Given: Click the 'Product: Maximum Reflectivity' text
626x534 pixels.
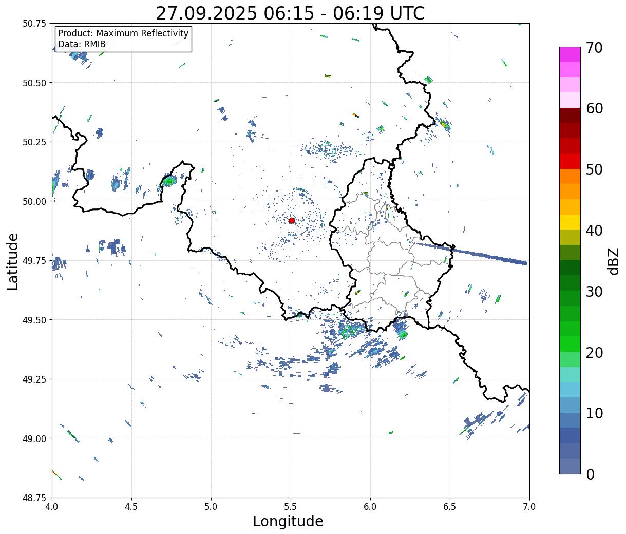Looking at the screenshot, I should point(123,33).
